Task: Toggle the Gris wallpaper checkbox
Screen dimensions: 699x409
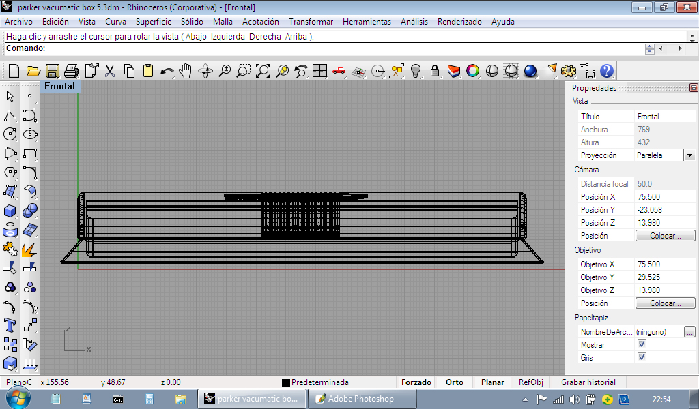Action: coord(642,357)
